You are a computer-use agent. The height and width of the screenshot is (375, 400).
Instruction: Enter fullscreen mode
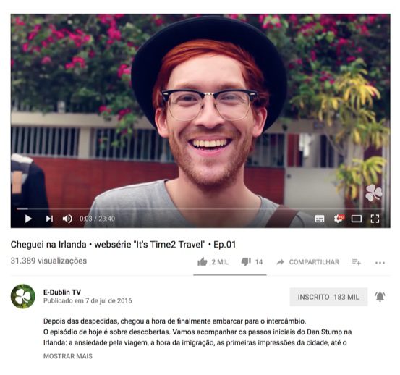[x=375, y=219]
